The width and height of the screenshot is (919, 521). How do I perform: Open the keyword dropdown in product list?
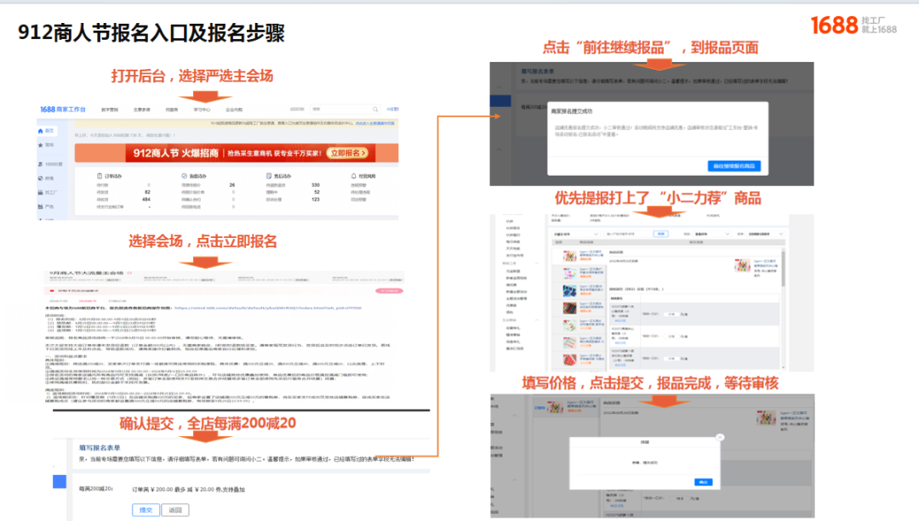coord(575,234)
